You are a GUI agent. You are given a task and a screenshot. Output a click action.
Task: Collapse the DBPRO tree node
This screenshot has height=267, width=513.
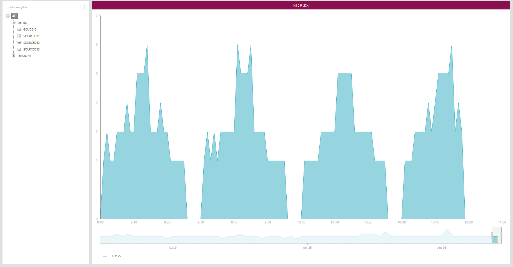[x=13, y=23]
